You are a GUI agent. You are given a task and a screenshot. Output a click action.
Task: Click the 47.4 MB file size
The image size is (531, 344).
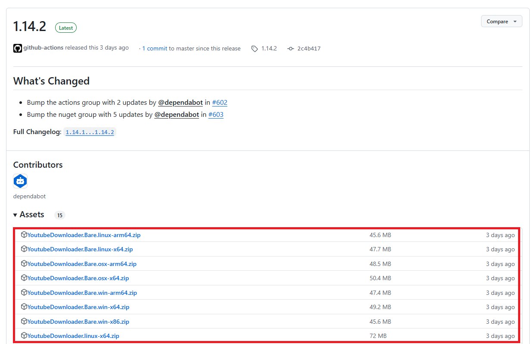click(380, 293)
